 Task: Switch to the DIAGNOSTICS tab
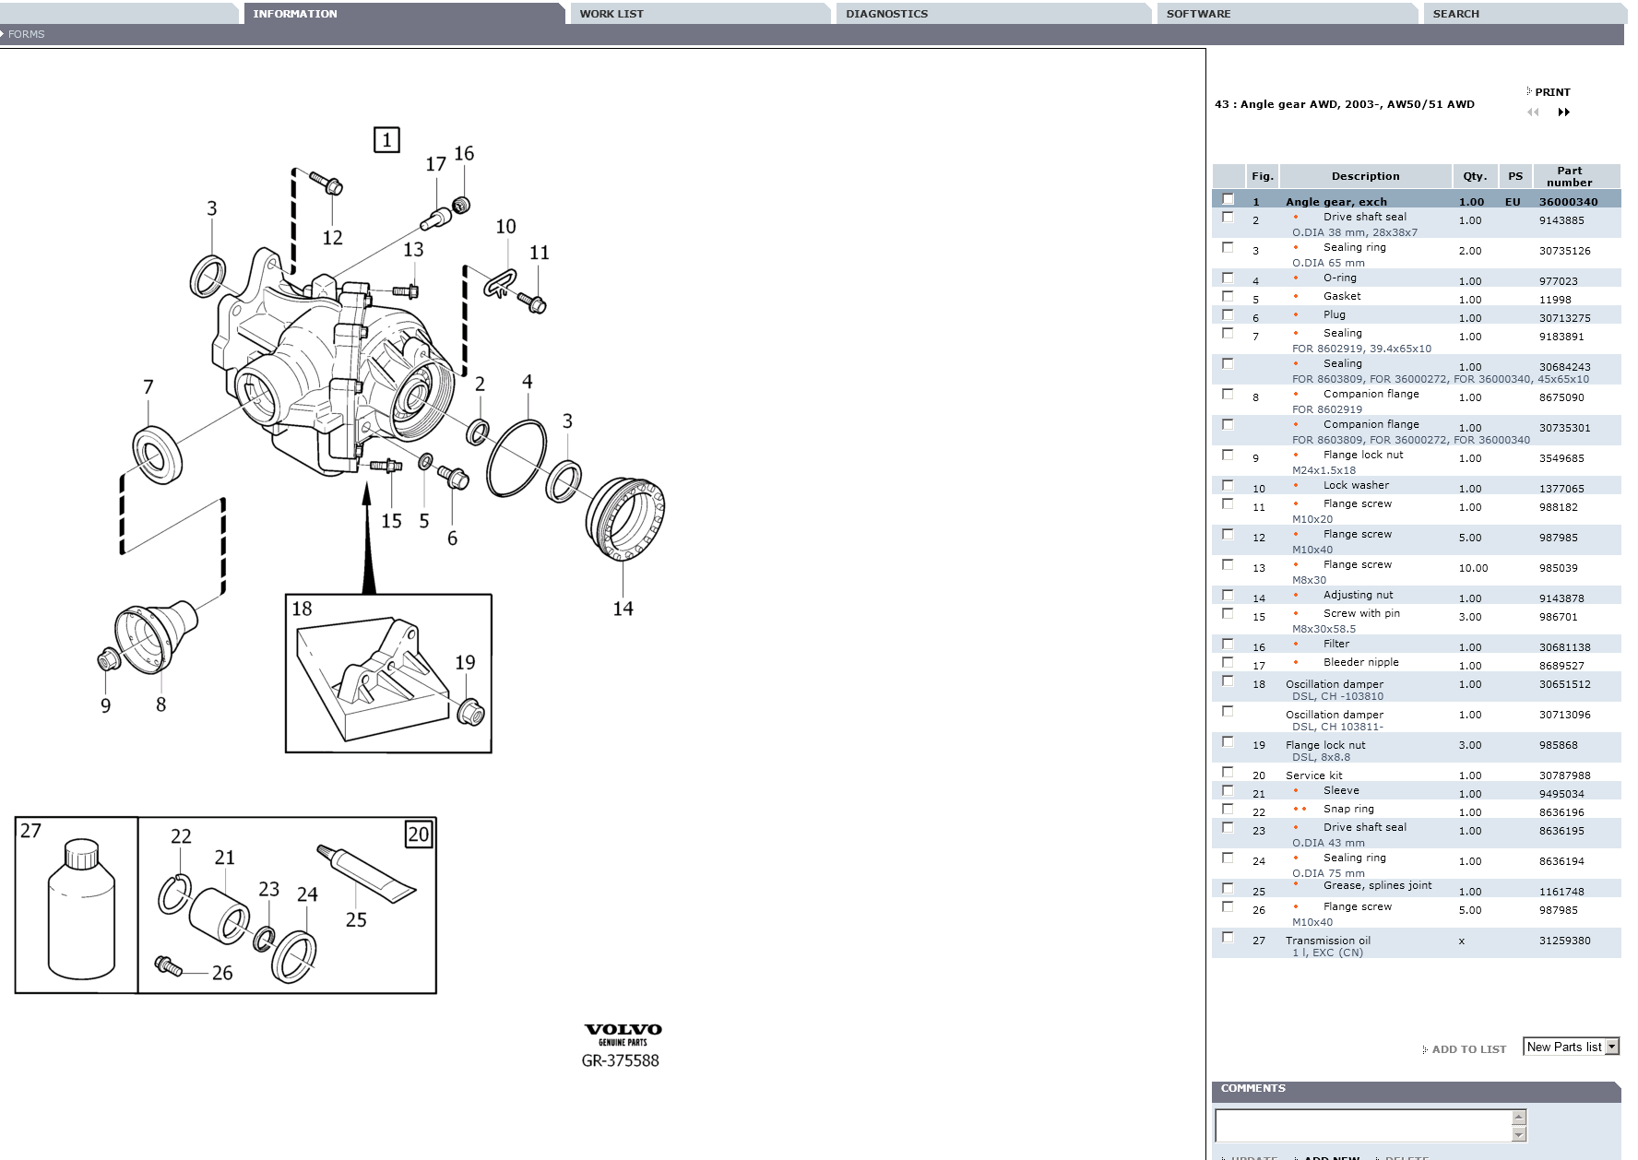pyautogui.click(x=993, y=14)
